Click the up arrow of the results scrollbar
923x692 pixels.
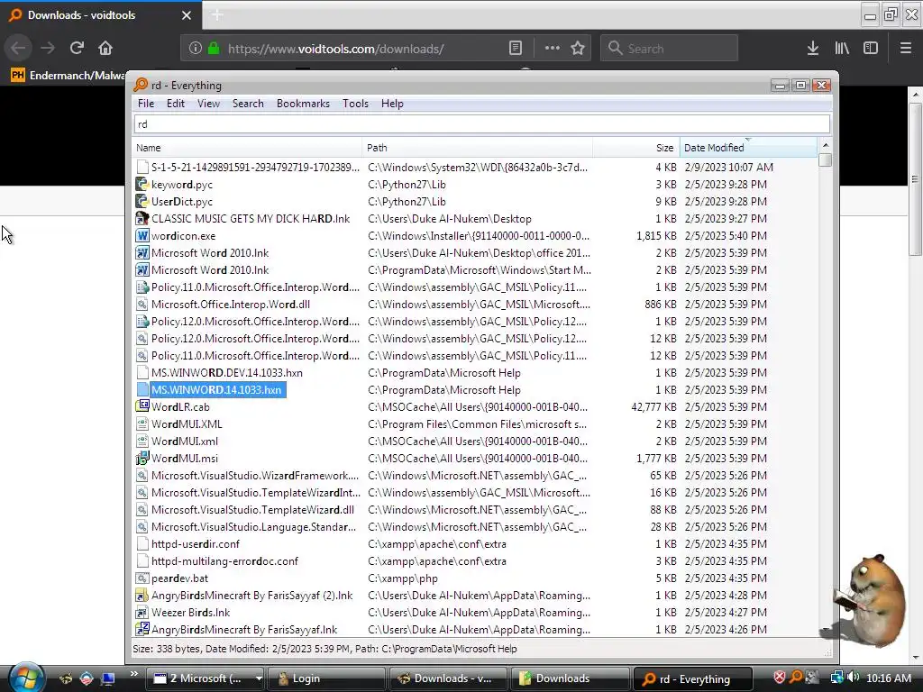(826, 145)
